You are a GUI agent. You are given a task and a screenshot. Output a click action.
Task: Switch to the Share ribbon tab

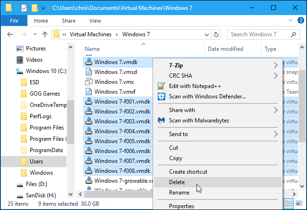coord(69,21)
